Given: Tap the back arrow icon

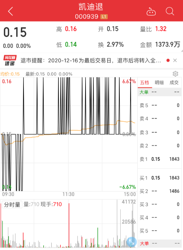Looking at the screenshot, I should click(x=10, y=12).
